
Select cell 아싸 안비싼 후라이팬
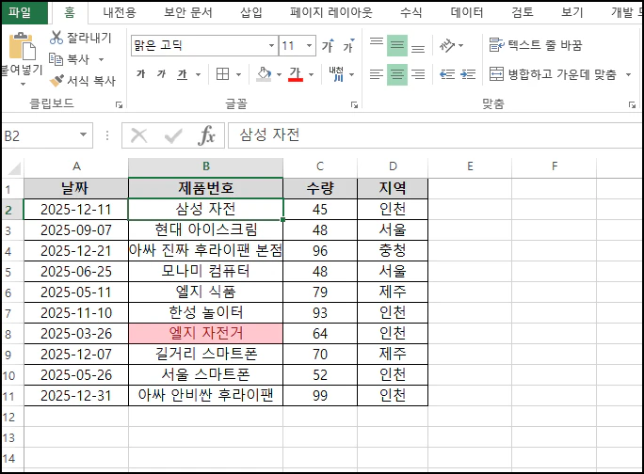tap(206, 395)
